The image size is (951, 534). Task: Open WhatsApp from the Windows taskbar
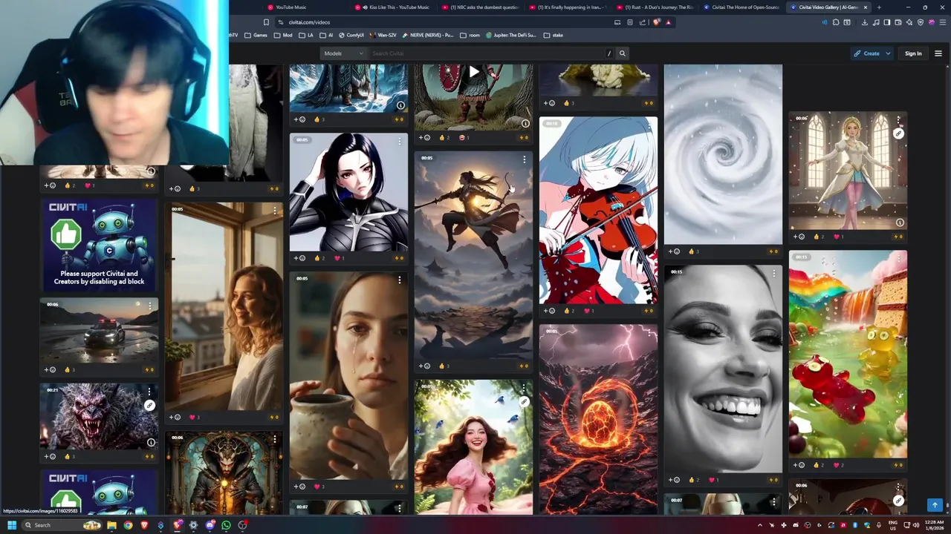pyautogui.click(x=226, y=525)
